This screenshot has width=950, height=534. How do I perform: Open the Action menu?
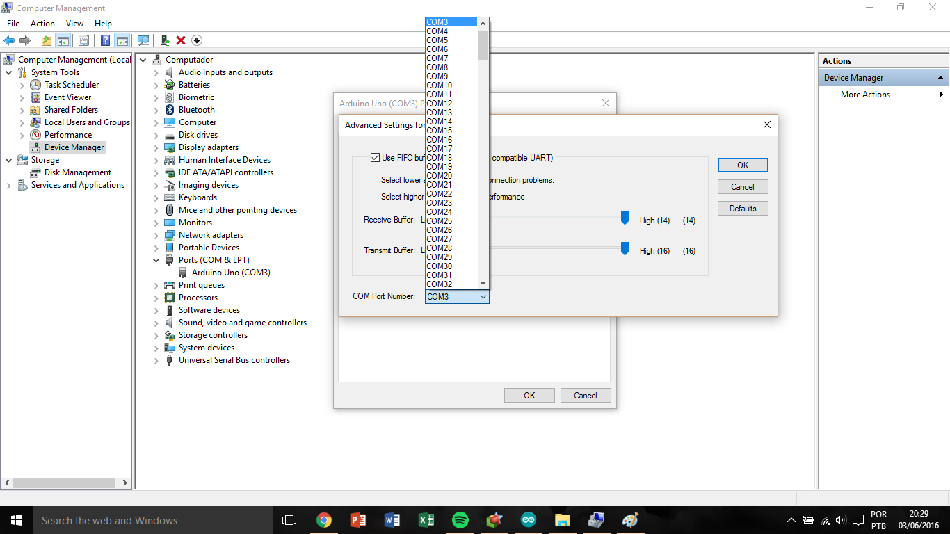42,24
